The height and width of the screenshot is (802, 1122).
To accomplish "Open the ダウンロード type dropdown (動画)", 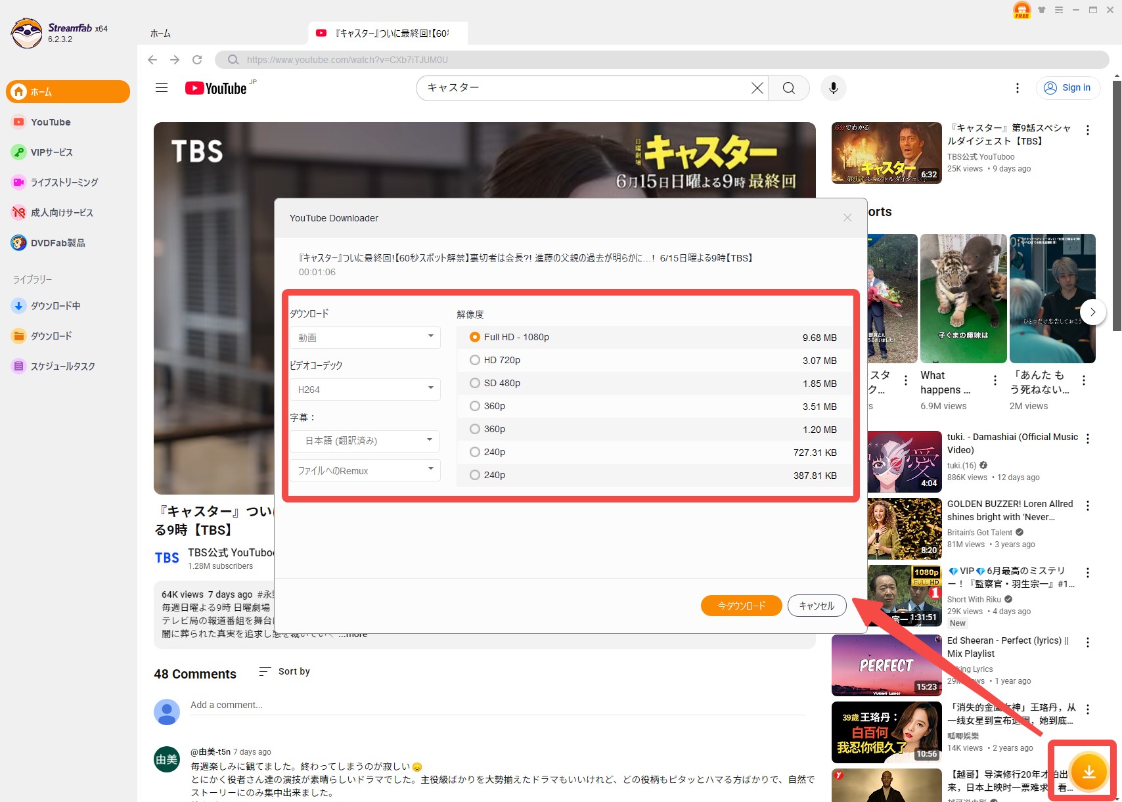I will point(365,338).
